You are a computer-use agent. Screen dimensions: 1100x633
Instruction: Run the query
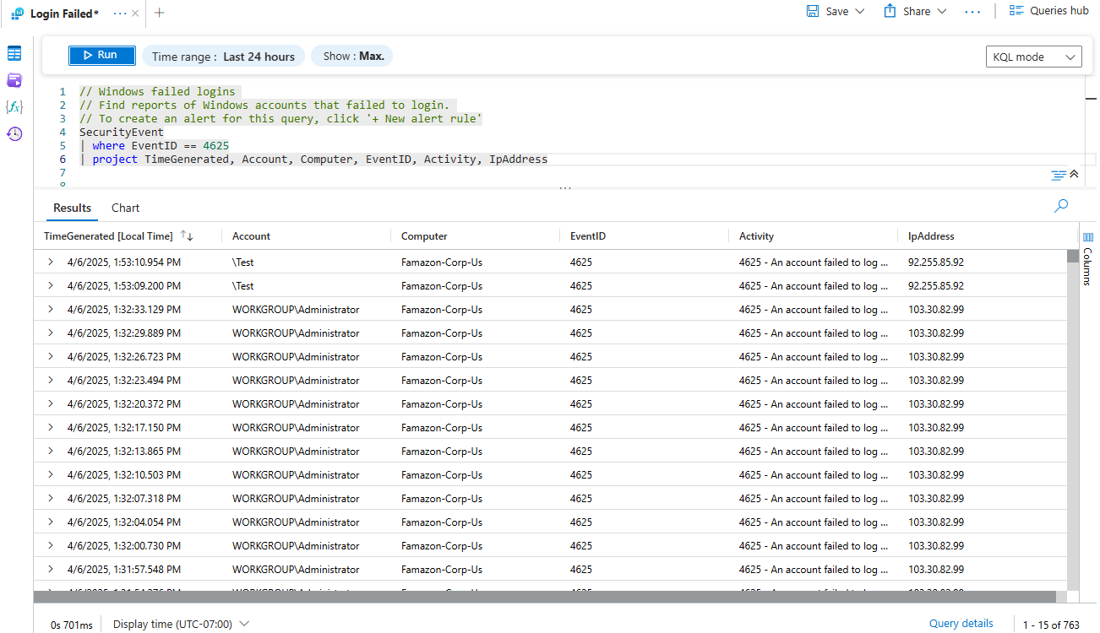101,55
